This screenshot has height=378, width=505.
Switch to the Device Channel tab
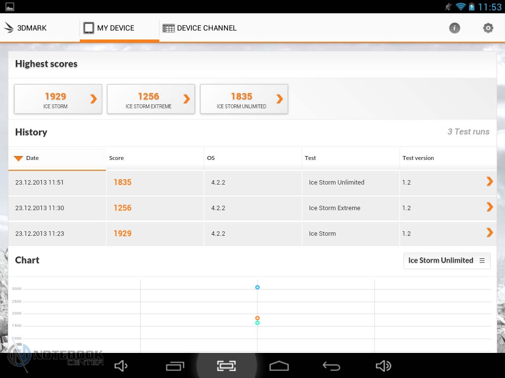pos(200,28)
